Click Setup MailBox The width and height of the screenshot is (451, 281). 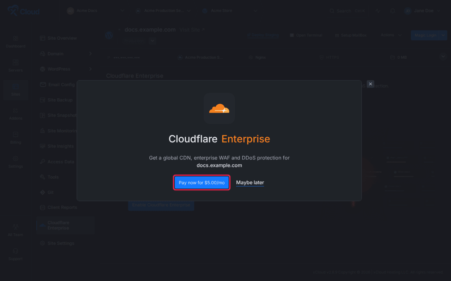351,35
